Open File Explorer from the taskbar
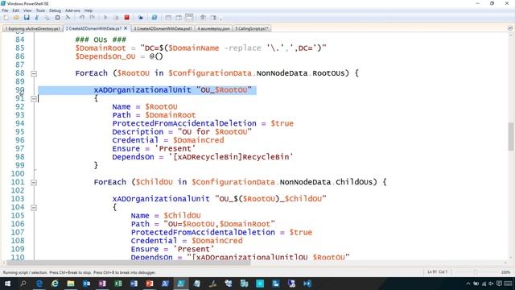 (x=71, y=284)
